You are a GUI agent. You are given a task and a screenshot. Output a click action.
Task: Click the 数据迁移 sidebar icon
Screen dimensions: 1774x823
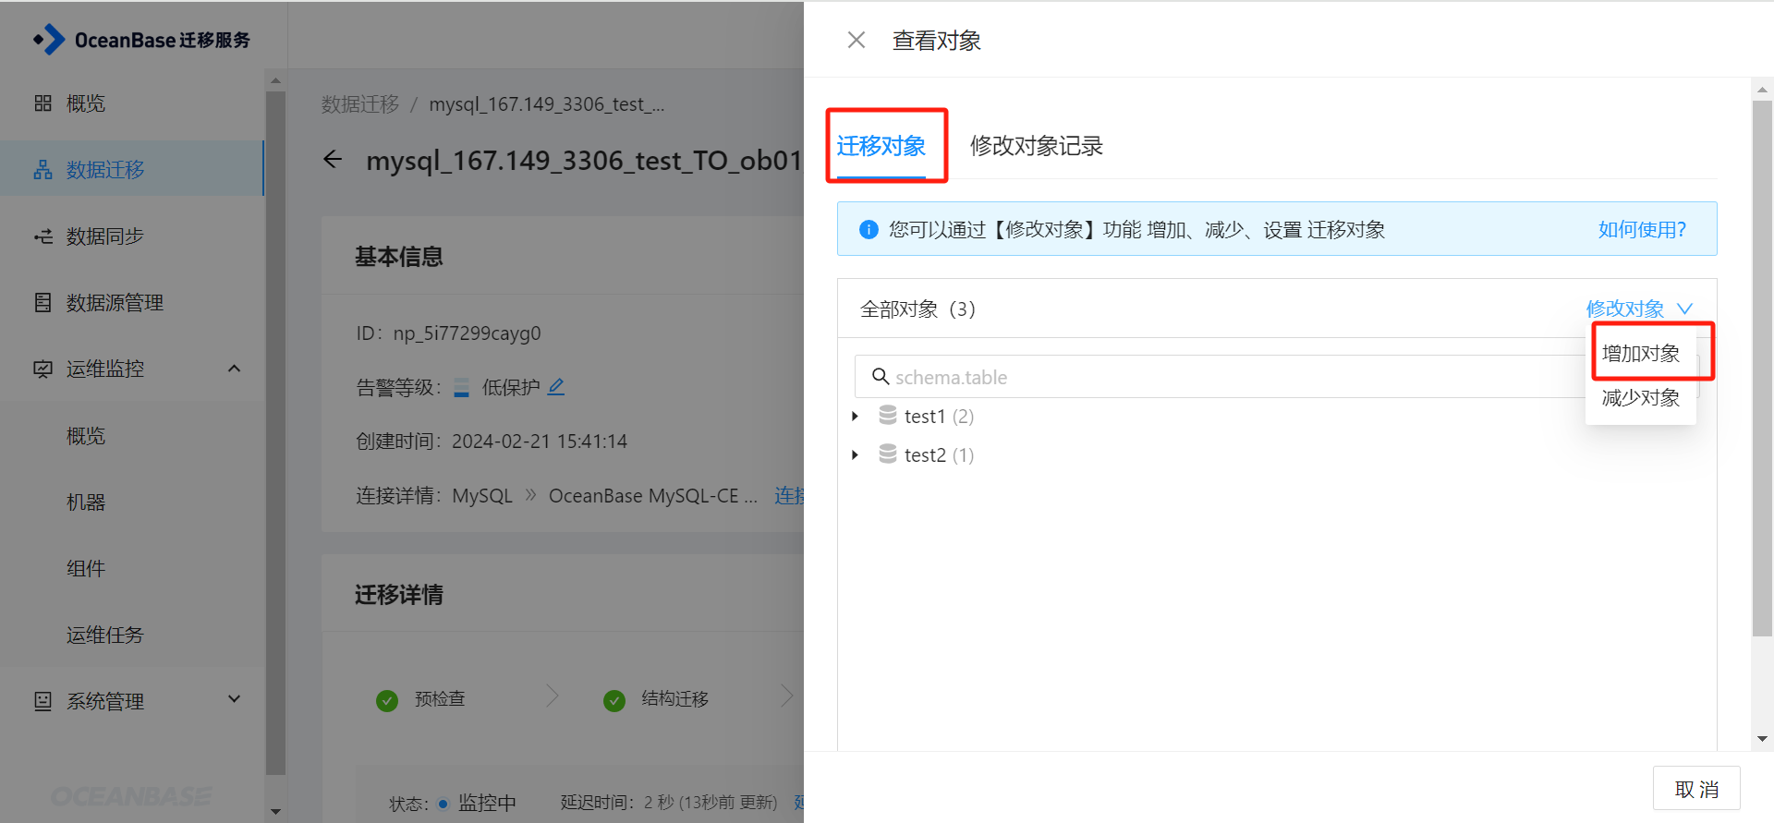43,170
